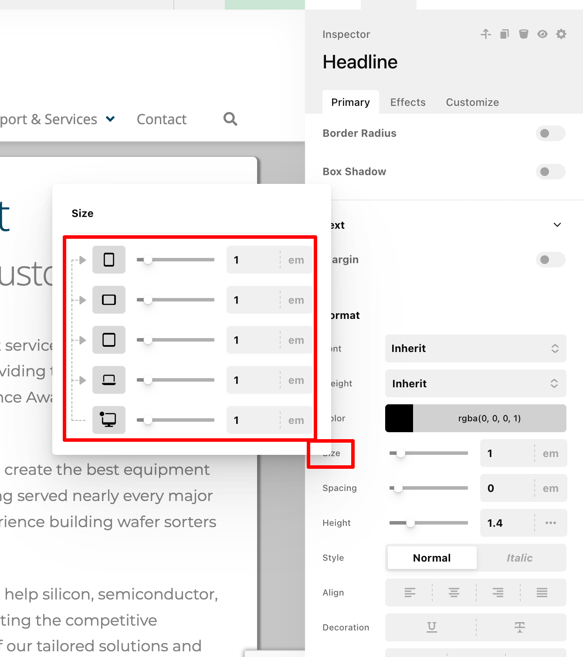Apply underline text decoration
Viewport: 583px width, 657px height.
click(x=431, y=627)
